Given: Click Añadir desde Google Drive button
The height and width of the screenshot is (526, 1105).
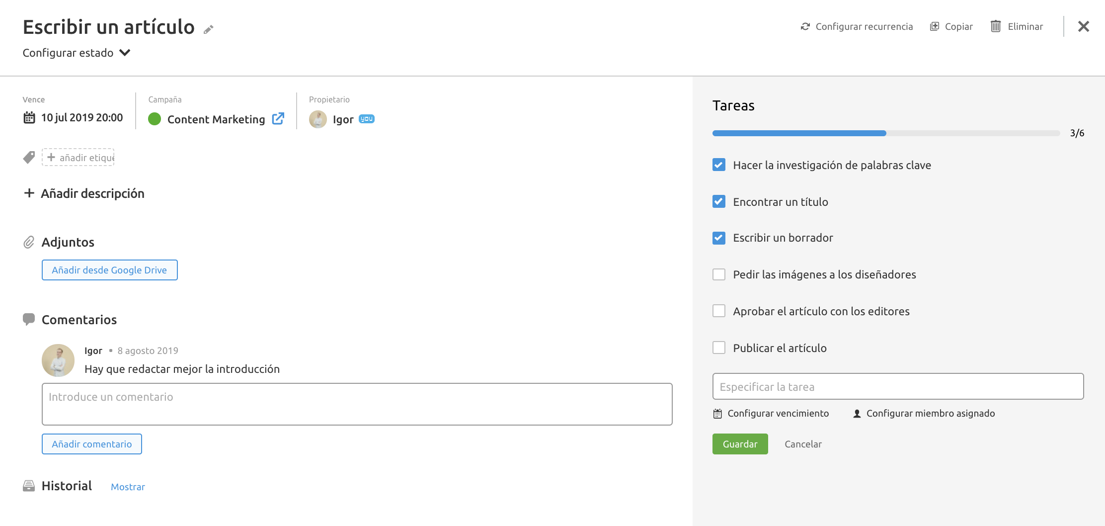Looking at the screenshot, I should point(109,270).
